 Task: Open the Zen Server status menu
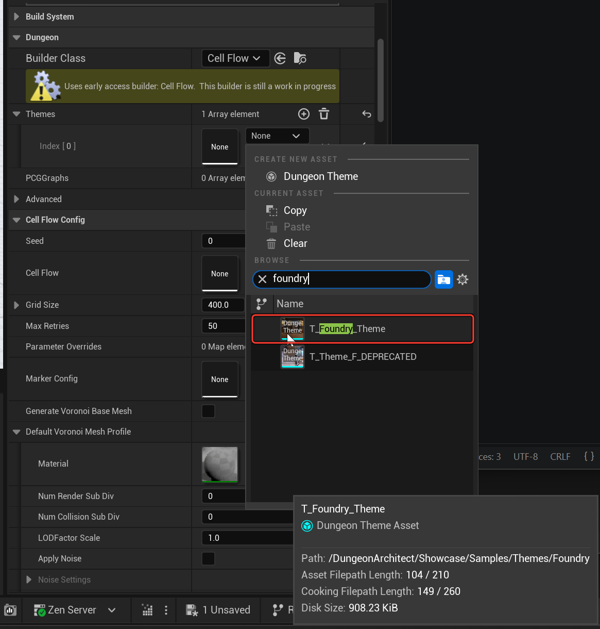tap(75, 610)
